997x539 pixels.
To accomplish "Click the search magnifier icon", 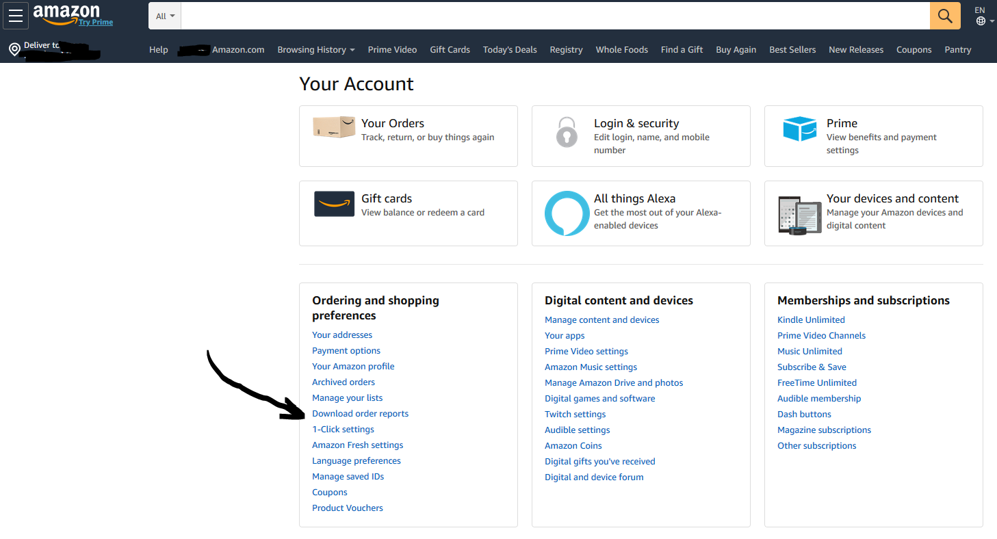I will pos(944,15).
